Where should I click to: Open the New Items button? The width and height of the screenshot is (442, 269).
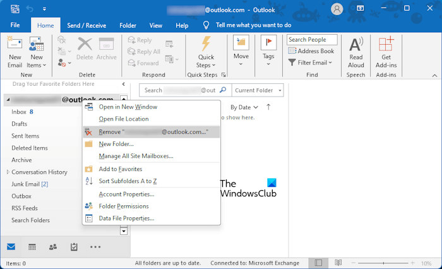point(37,52)
